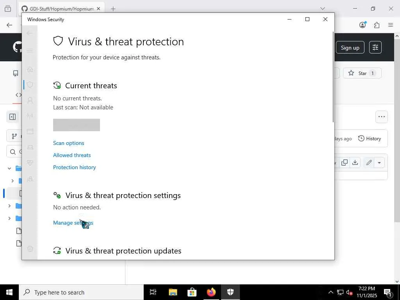Click the GitHub copy raw file icon
The image size is (400, 300).
click(x=345, y=162)
